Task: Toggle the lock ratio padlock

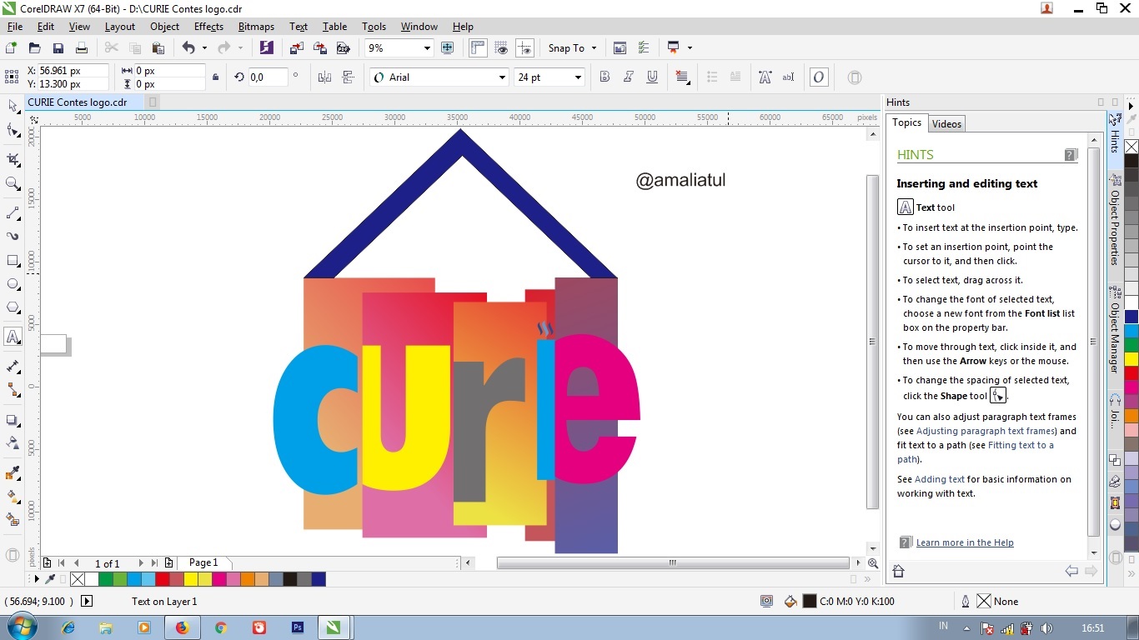Action: pyautogui.click(x=216, y=77)
